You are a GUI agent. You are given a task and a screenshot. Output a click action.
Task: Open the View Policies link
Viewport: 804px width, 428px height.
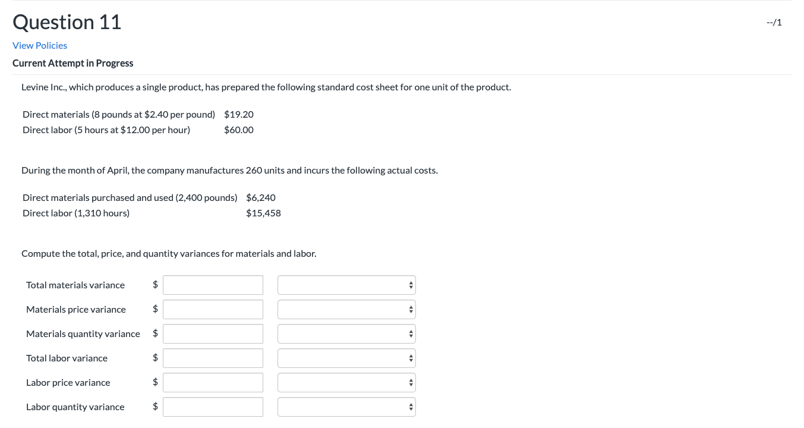(39, 45)
